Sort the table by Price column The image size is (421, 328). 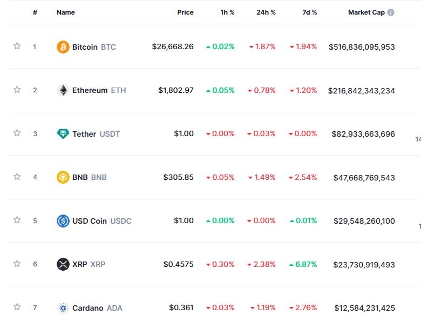click(x=185, y=12)
